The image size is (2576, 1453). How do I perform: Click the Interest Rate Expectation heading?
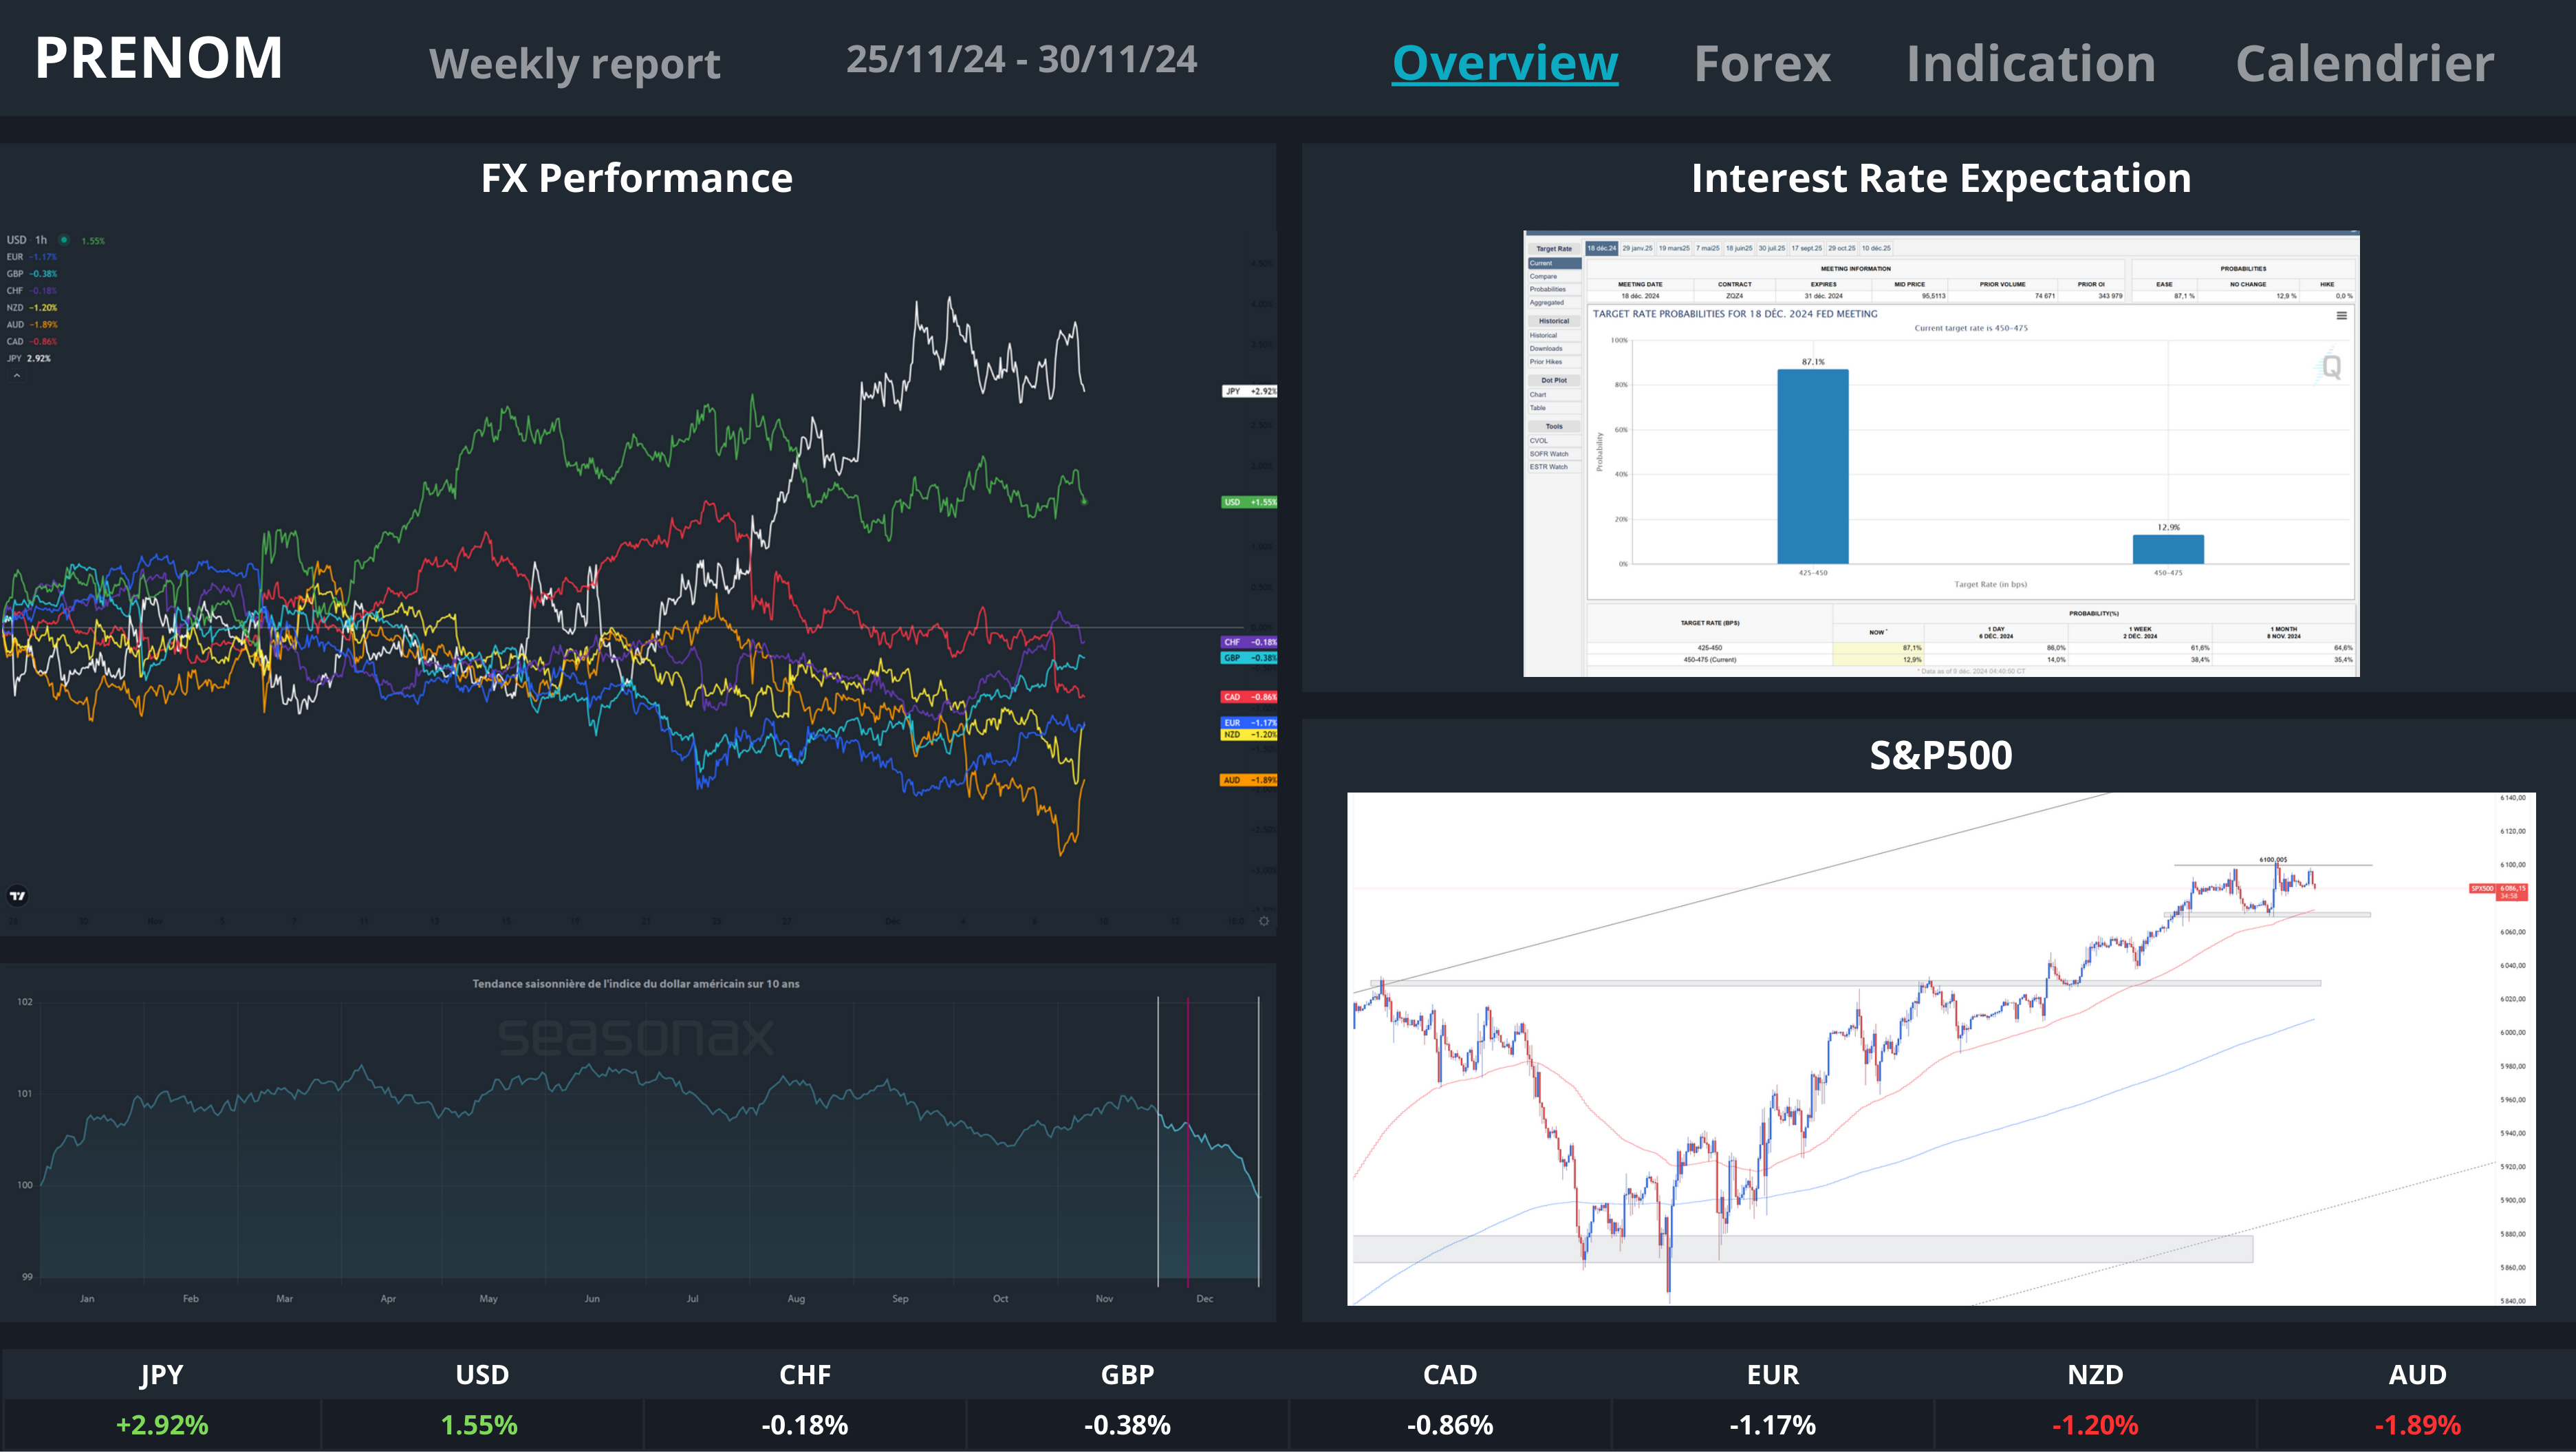coord(1940,179)
